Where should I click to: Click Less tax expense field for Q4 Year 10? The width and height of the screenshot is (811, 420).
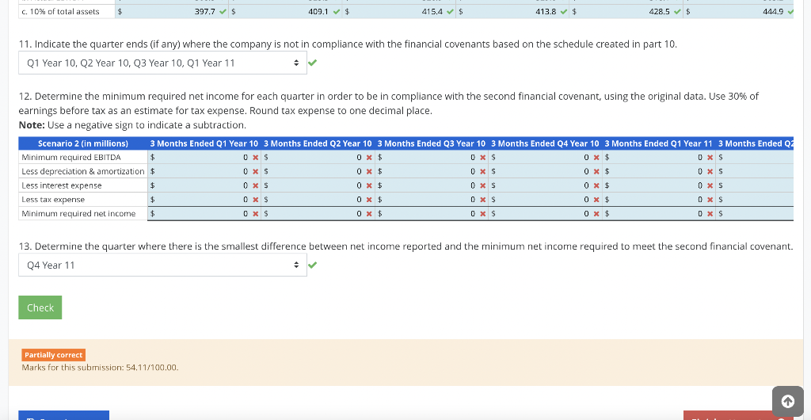coord(544,199)
